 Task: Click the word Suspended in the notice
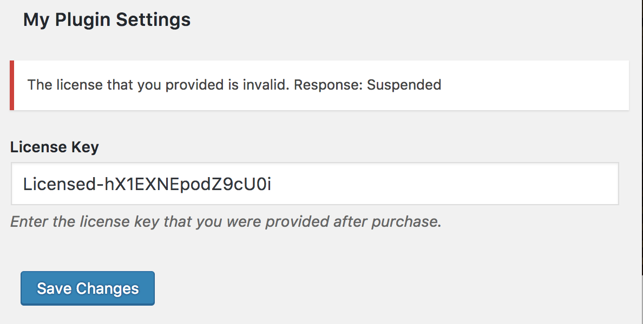click(404, 85)
